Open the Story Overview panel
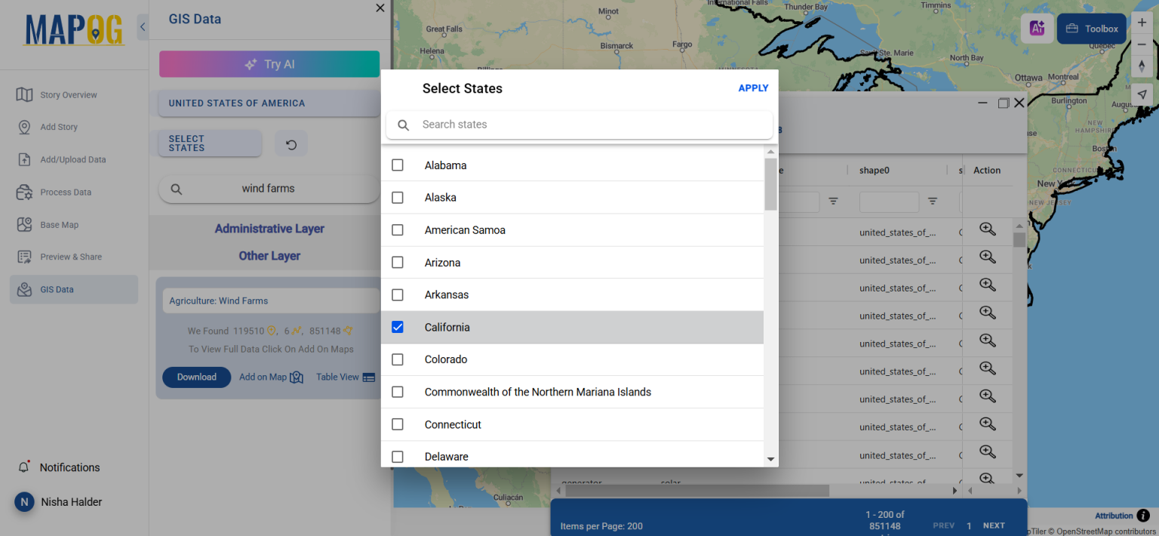The width and height of the screenshot is (1159, 536). point(68,94)
